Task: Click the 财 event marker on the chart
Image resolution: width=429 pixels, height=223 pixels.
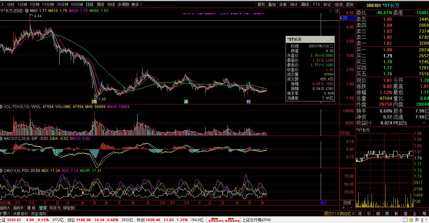Action: (x=248, y=101)
